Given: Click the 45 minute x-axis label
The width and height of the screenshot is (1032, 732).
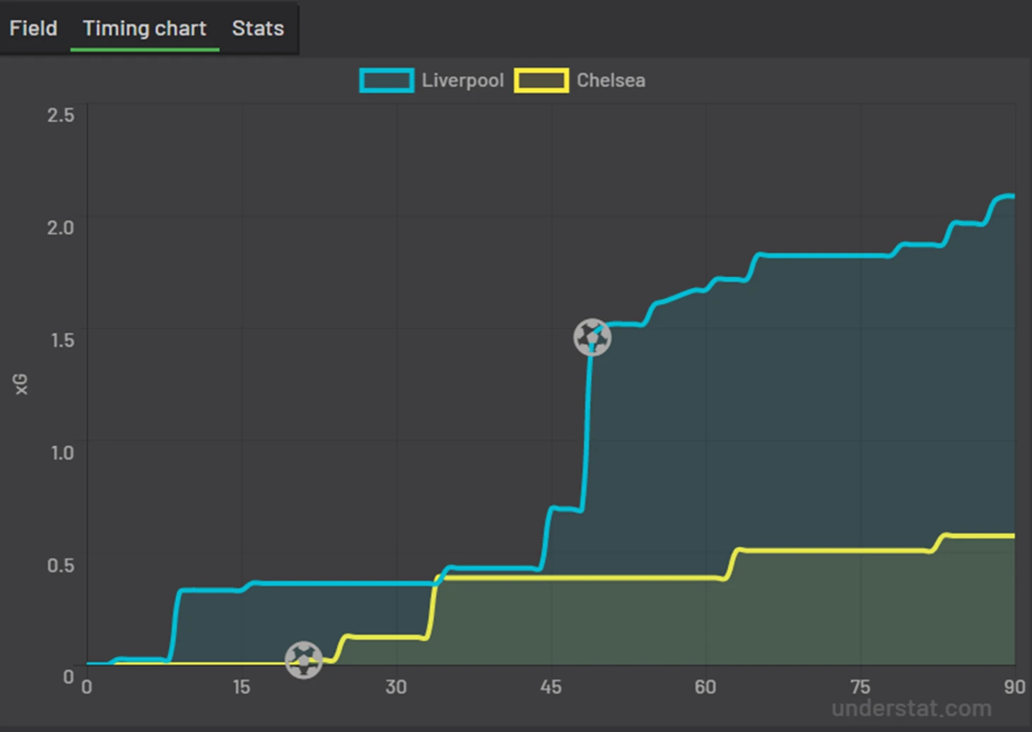Looking at the screenshot, I should tap(551, 687).
